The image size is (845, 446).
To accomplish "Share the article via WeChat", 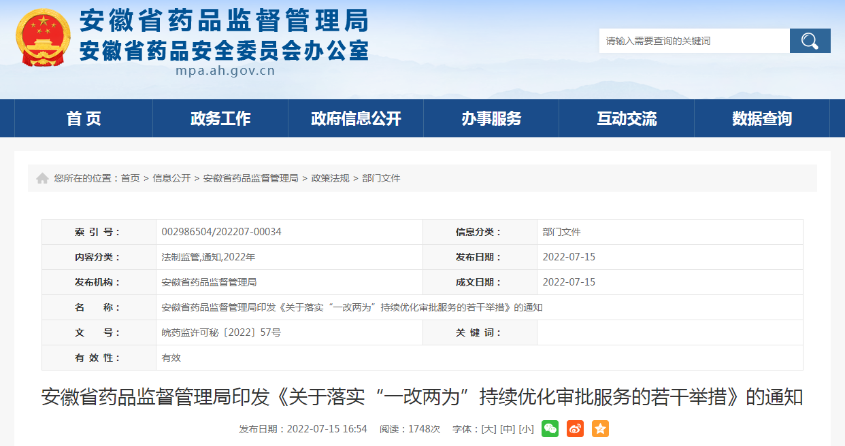I will click(x=550, y=428).
